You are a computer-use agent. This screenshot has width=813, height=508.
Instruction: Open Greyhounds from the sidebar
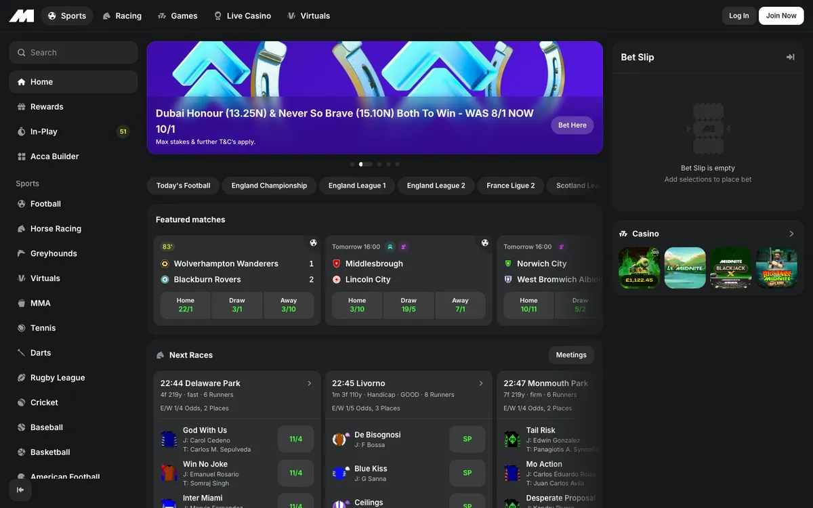click(x=73, y=253)
